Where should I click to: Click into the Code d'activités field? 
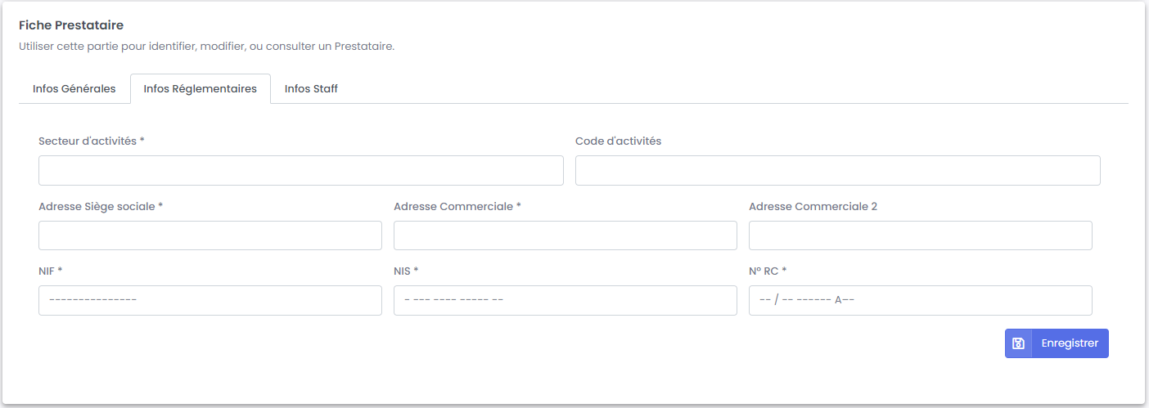pyautogui.click(x=837, y=170)
